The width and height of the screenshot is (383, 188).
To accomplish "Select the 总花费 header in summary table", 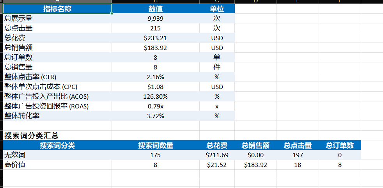I will pyautogui.click(x=217, y=145).
